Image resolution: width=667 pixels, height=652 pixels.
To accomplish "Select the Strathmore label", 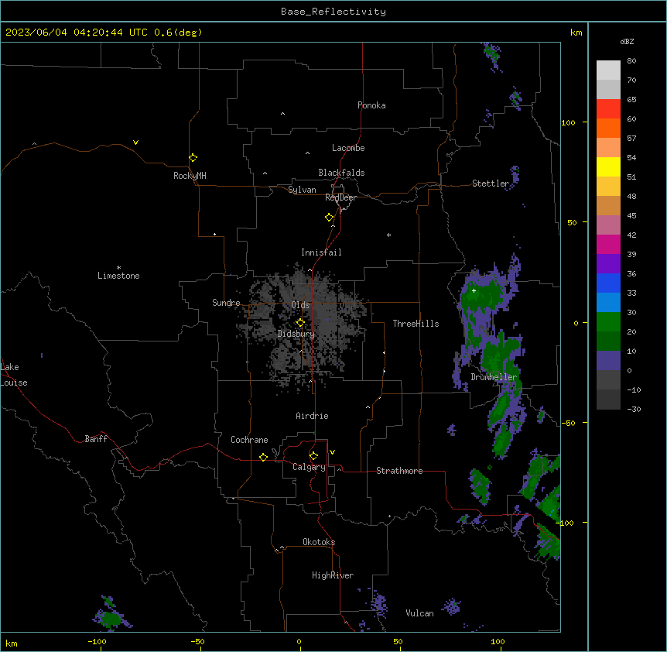I will (399, 471).
